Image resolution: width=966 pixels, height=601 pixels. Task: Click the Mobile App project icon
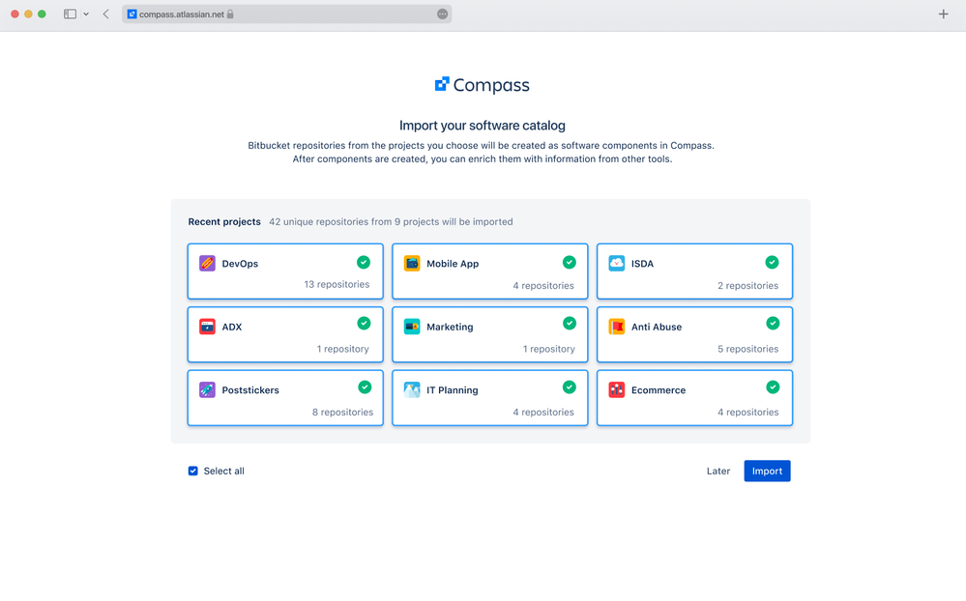pos(412,264)
